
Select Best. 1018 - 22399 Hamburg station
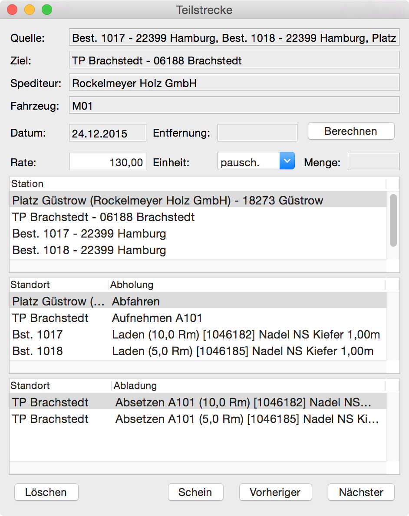click(x=89, y=250)
